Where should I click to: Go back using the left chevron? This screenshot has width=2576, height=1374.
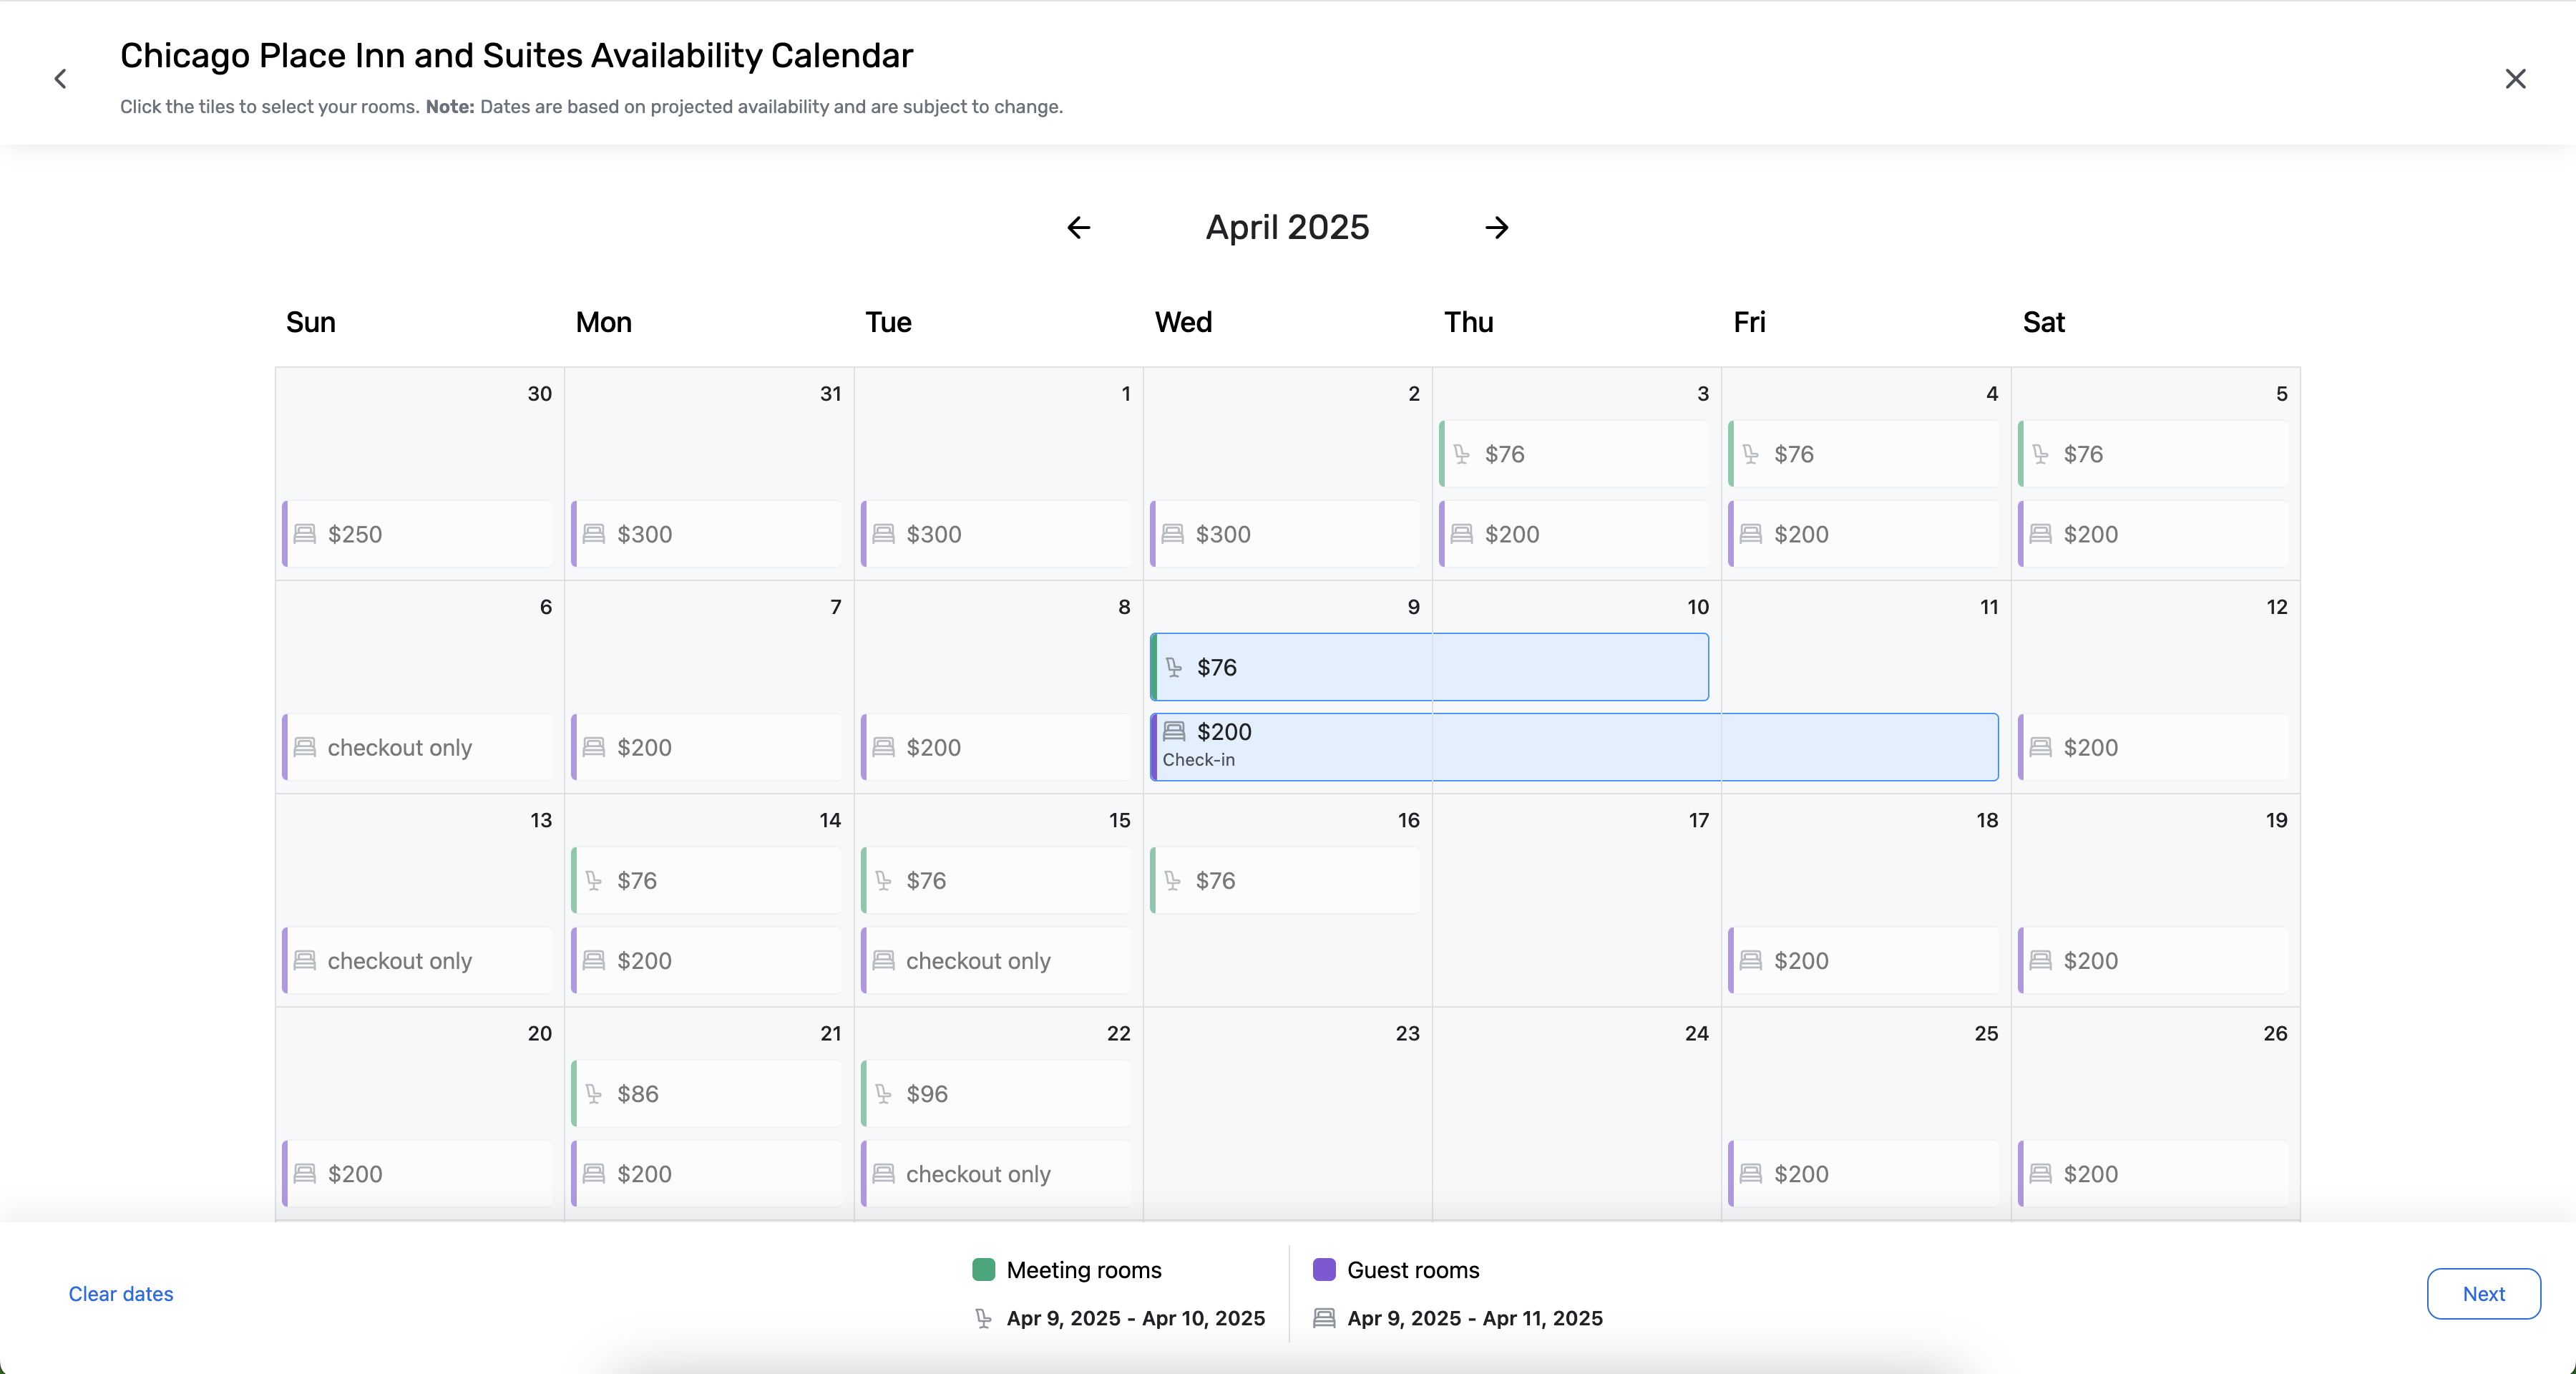(60, 79)
